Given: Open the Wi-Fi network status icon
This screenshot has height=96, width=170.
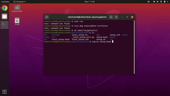Looking at the screenshot, I should click(x=154, y=2).
